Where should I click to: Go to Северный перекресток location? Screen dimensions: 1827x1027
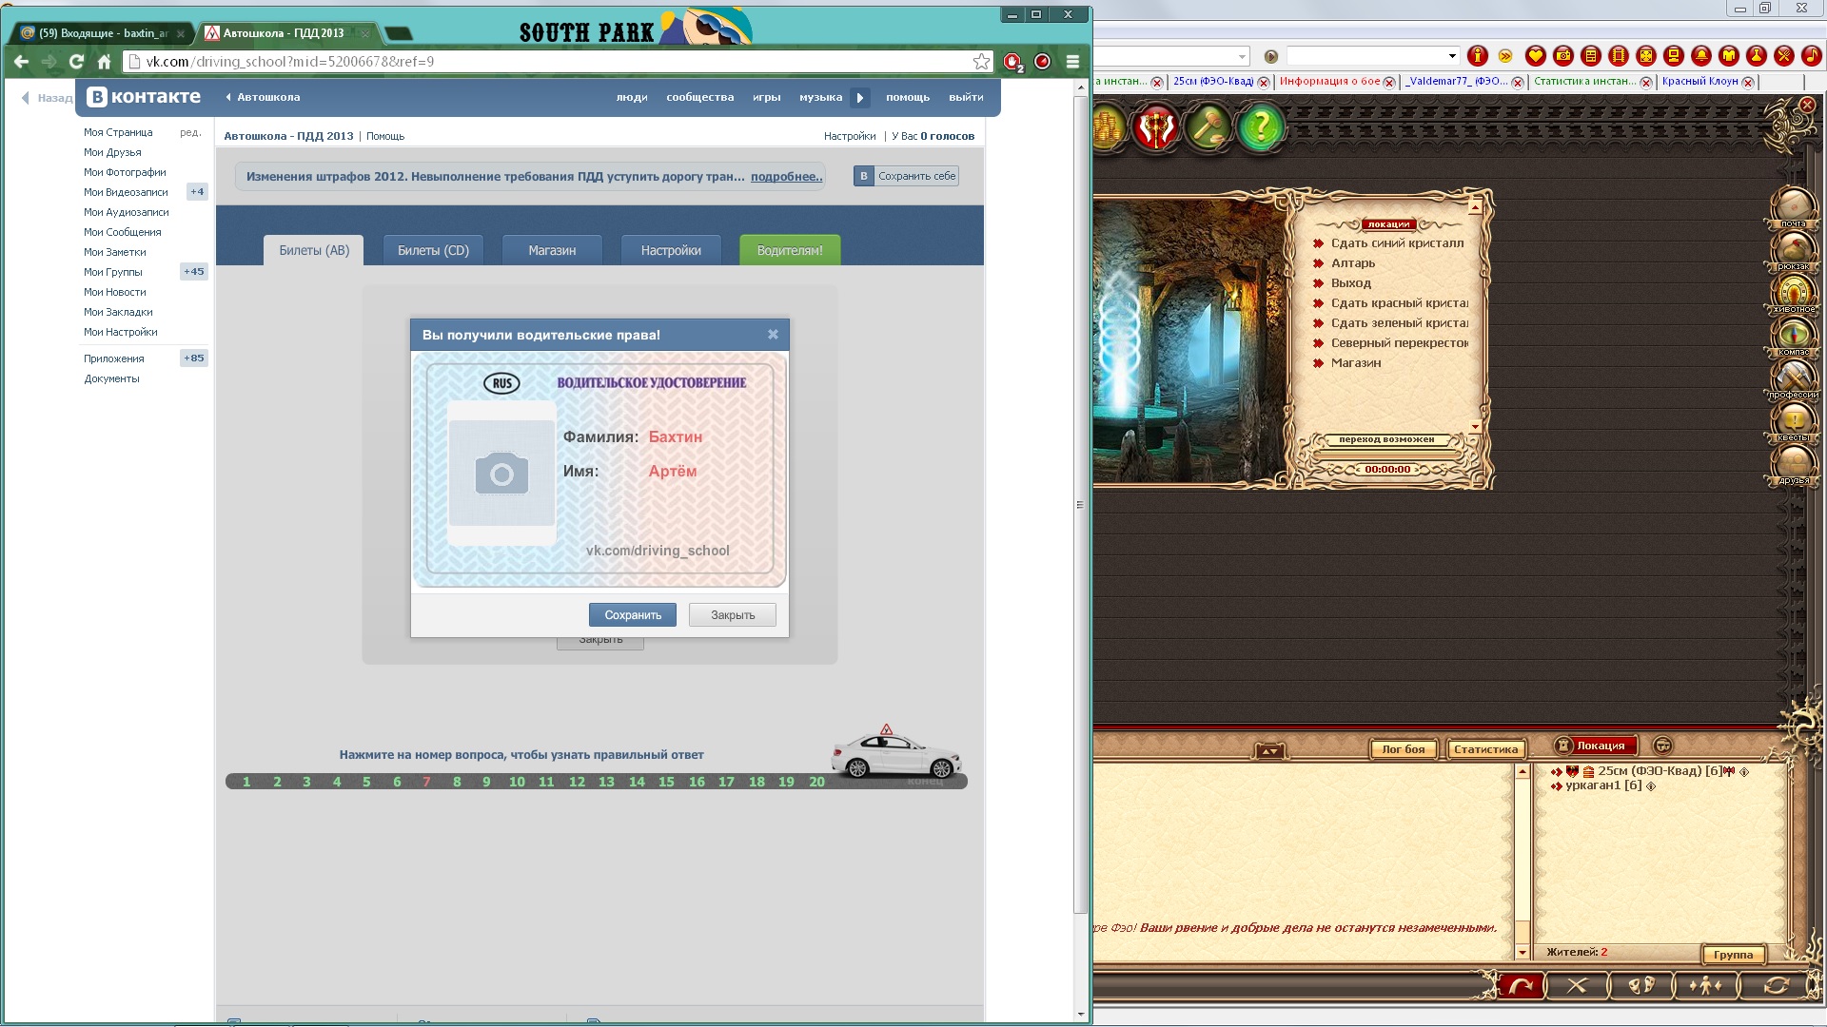point(1399,343)
